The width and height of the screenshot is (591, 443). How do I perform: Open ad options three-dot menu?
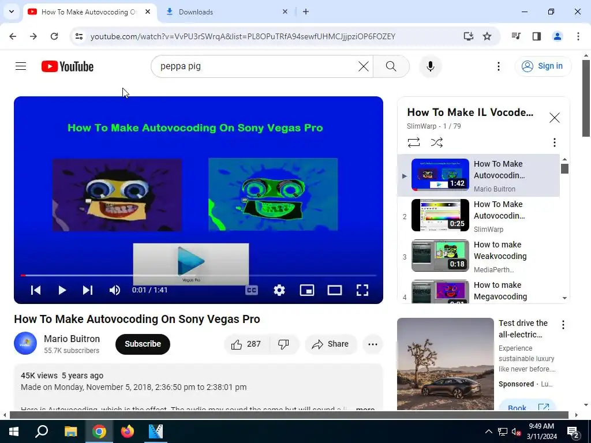(x=563, y=325)
